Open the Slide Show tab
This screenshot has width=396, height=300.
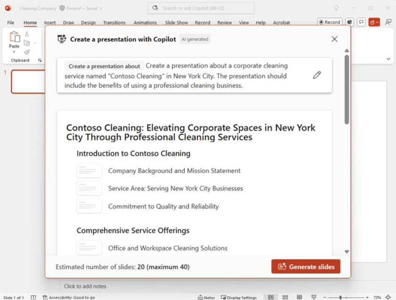[176, 23]
